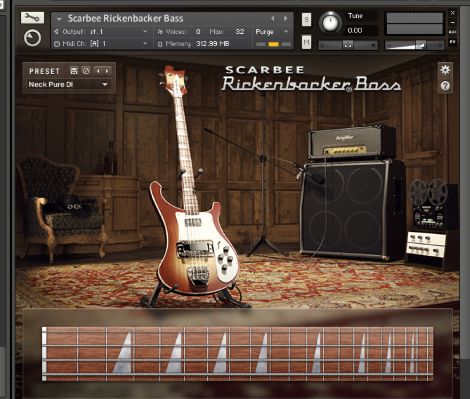The width and height of the screenshot is (470, 399).
Task: Solo the instrument with the S button
Action: [x=306, y=20]
